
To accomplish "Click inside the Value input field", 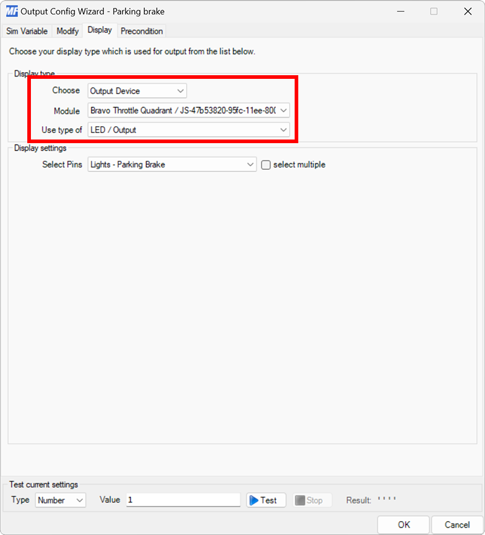I will [x=182, y=500].
